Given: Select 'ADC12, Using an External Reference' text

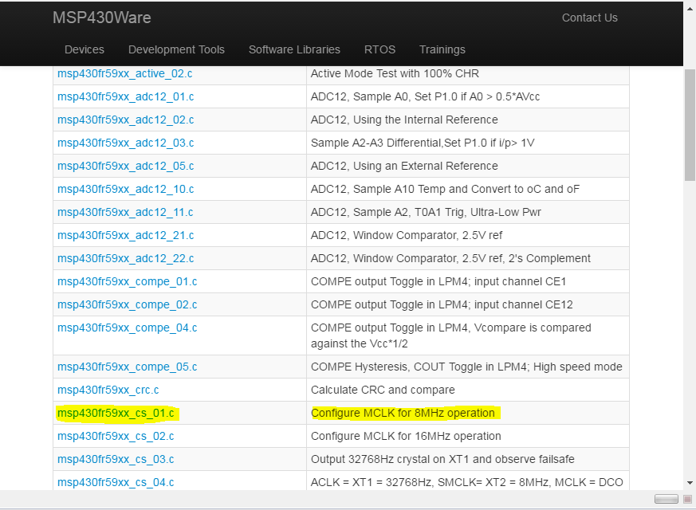Looking at the screenshot, I should coord(404,166).
